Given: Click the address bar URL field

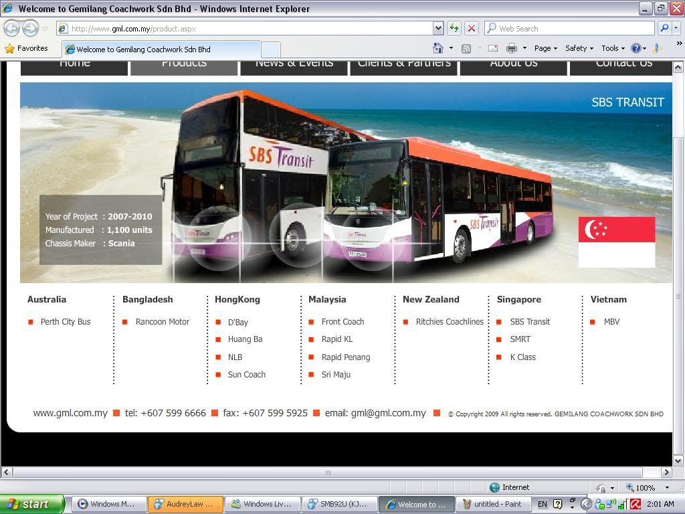Looking at the screenshot, I should tap(245, 29).
